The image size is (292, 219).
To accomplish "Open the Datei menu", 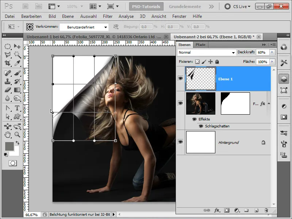I will [x=10, y=16].
